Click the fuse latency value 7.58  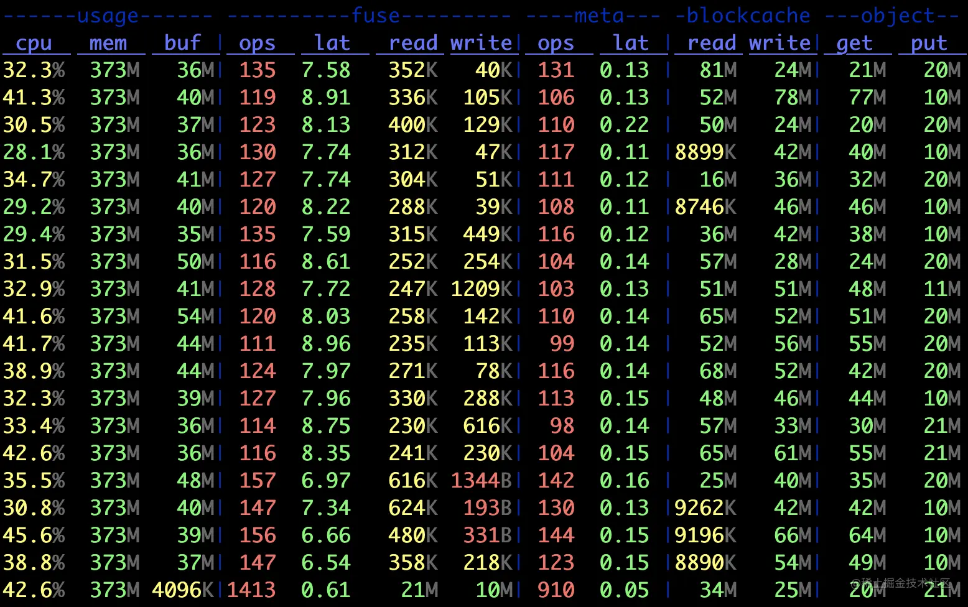pyautogui.click(x=326, y=70)
